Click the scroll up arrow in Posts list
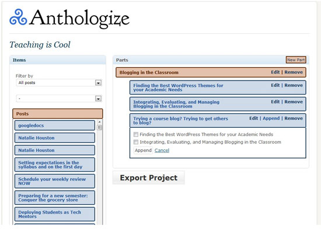Image resolution: width=321 pixels, height=230 pixels. click(99, 122)
